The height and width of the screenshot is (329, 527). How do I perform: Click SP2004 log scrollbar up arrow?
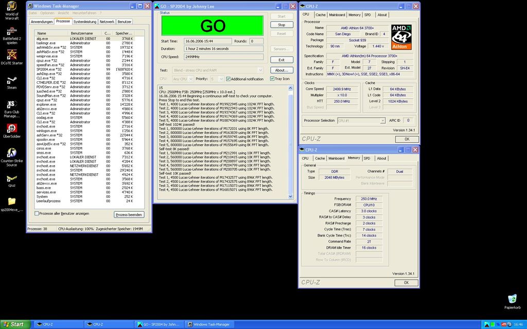point(290,88)
